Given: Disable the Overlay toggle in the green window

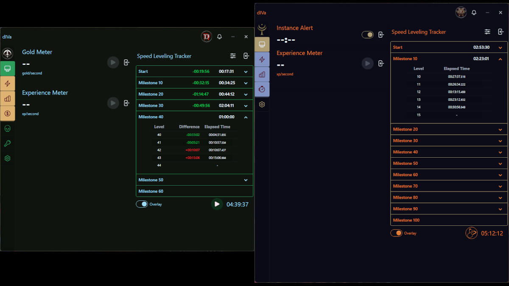Looking at the screenshot, I should point(142,204).
